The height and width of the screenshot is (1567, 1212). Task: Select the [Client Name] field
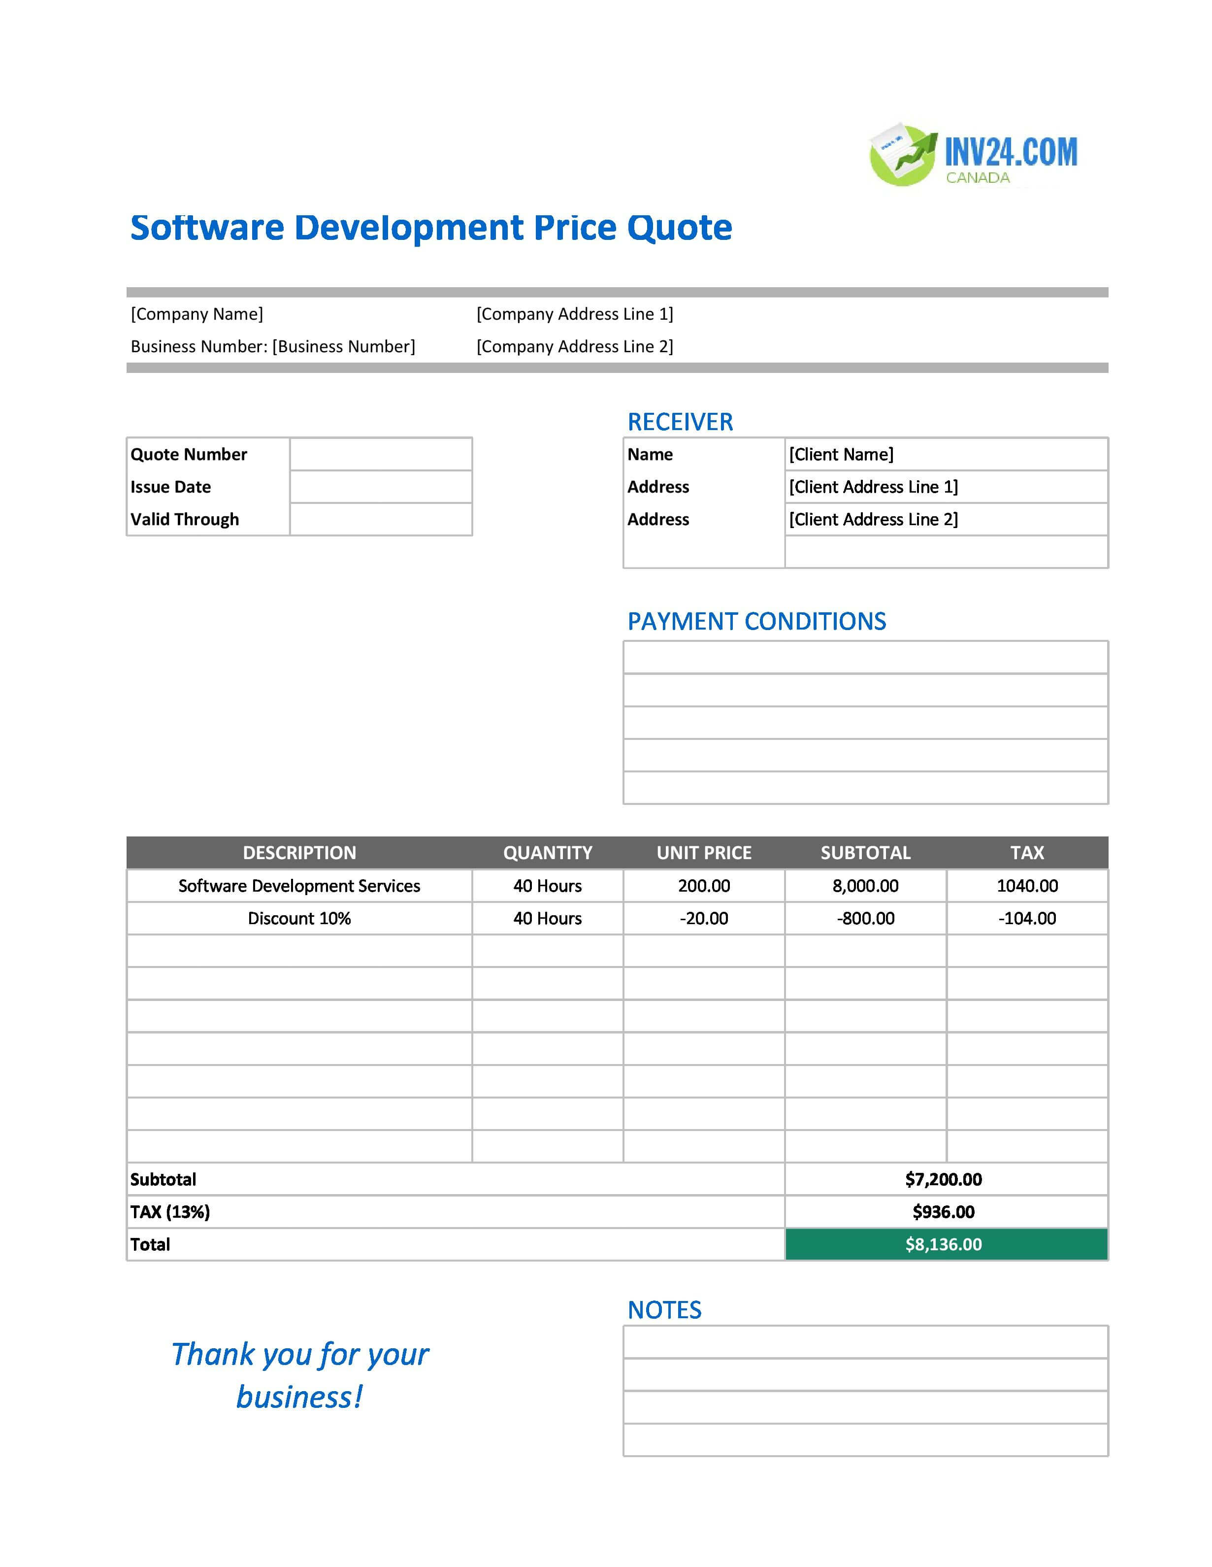tap(946, 454)
